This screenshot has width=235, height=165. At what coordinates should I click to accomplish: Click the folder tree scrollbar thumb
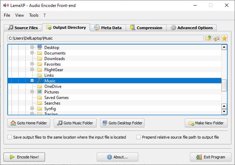(x=224, y=85)
